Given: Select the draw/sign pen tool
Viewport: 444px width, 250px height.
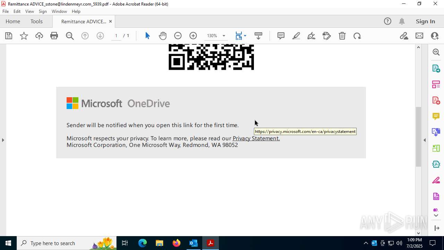Looking at the screenshot, I should coord(311,36).
